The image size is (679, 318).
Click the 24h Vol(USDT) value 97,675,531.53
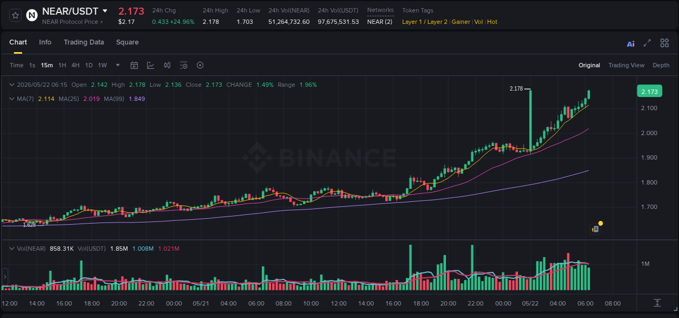338,22
